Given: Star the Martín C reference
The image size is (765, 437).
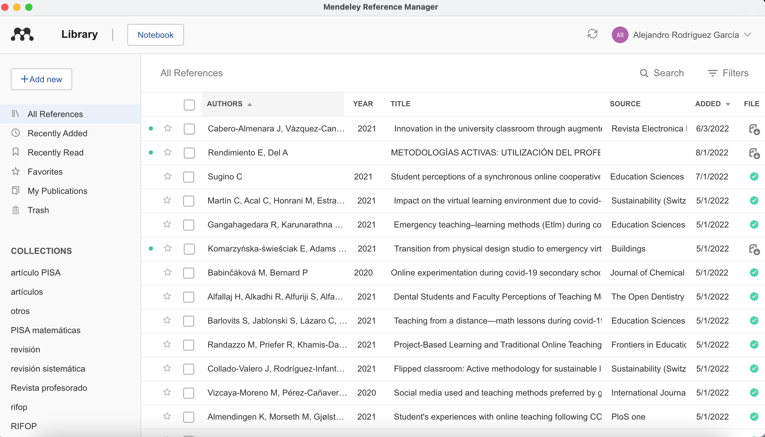Looking at the screenshot, I should 167,200.
